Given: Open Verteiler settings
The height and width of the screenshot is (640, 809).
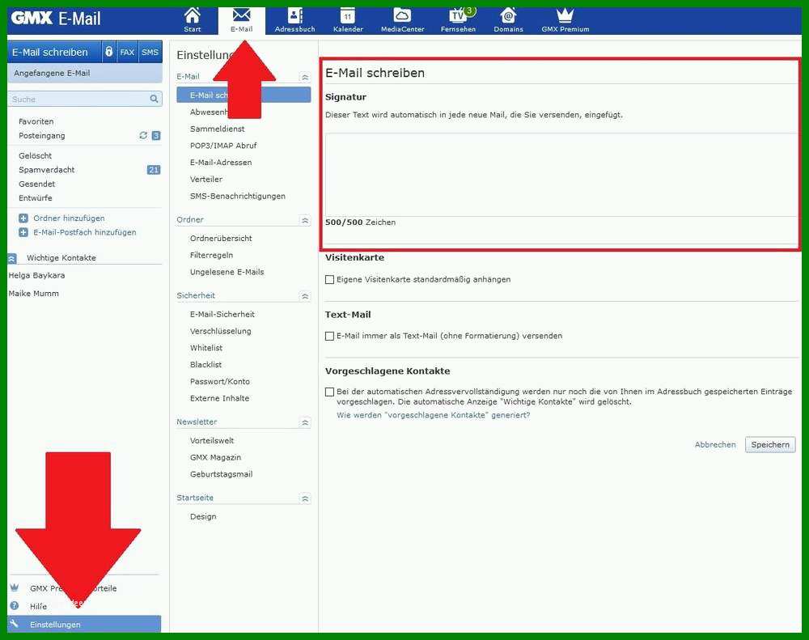Looking at the screenshot, I should [205, 179].
